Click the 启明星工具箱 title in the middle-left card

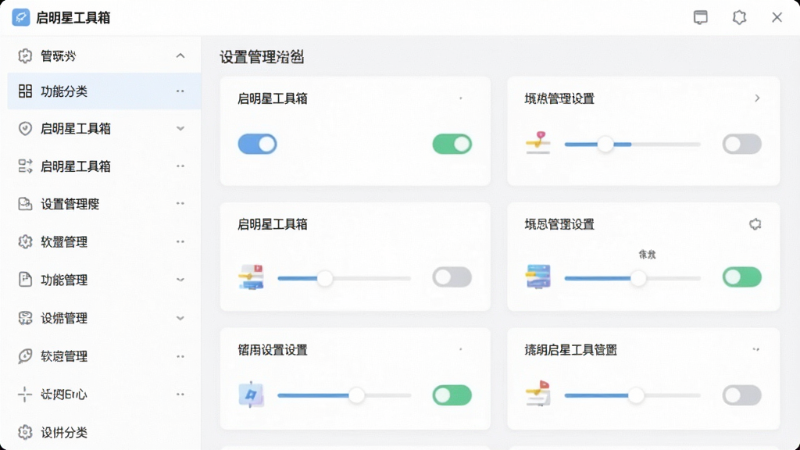273,224
